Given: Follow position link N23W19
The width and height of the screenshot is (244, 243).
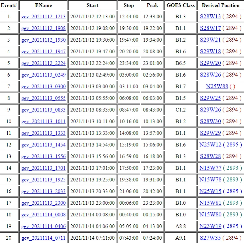Looking at the screenshot, I should tap(210, 226).
